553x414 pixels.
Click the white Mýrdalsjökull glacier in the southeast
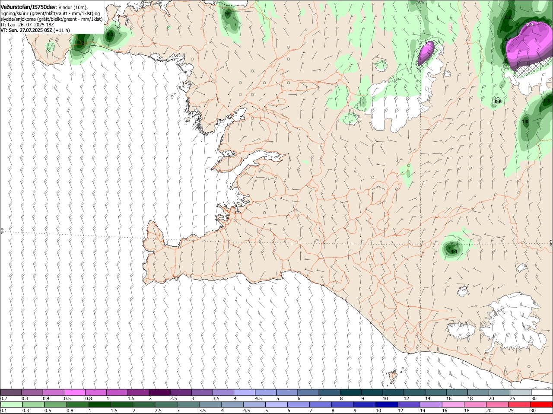coord(514,325)
